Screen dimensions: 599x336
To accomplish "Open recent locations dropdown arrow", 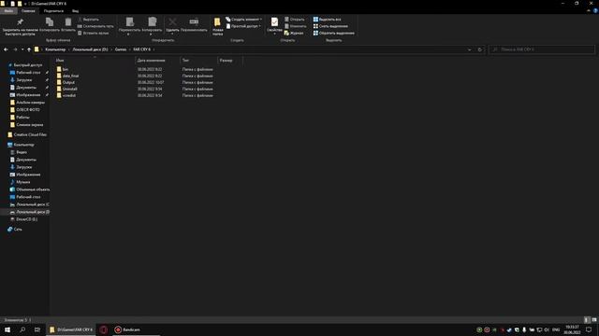I will 22,49.
